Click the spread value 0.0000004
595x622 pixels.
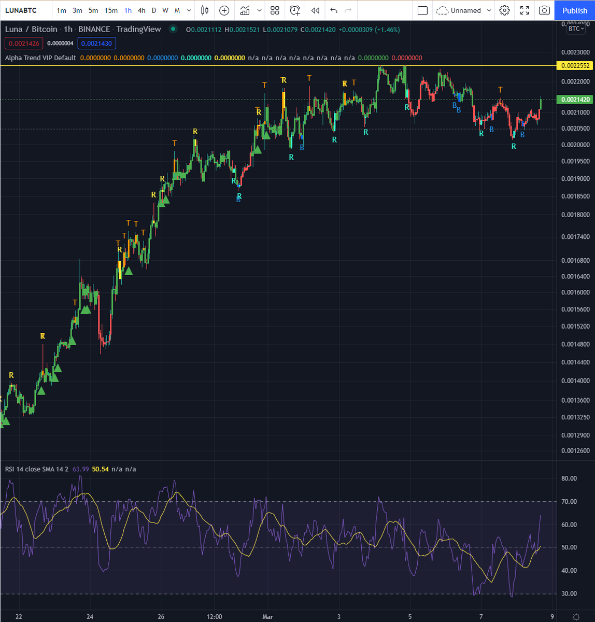click(60, 44)
